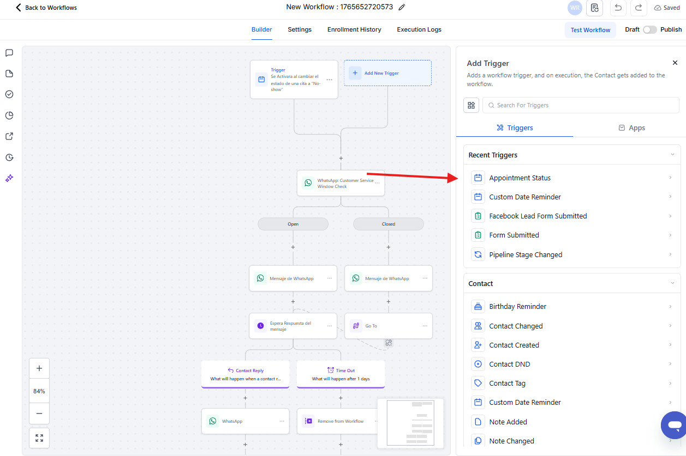Open the Enrollment History tab
Screen dimensions: 686x456
tap(354, 29)
